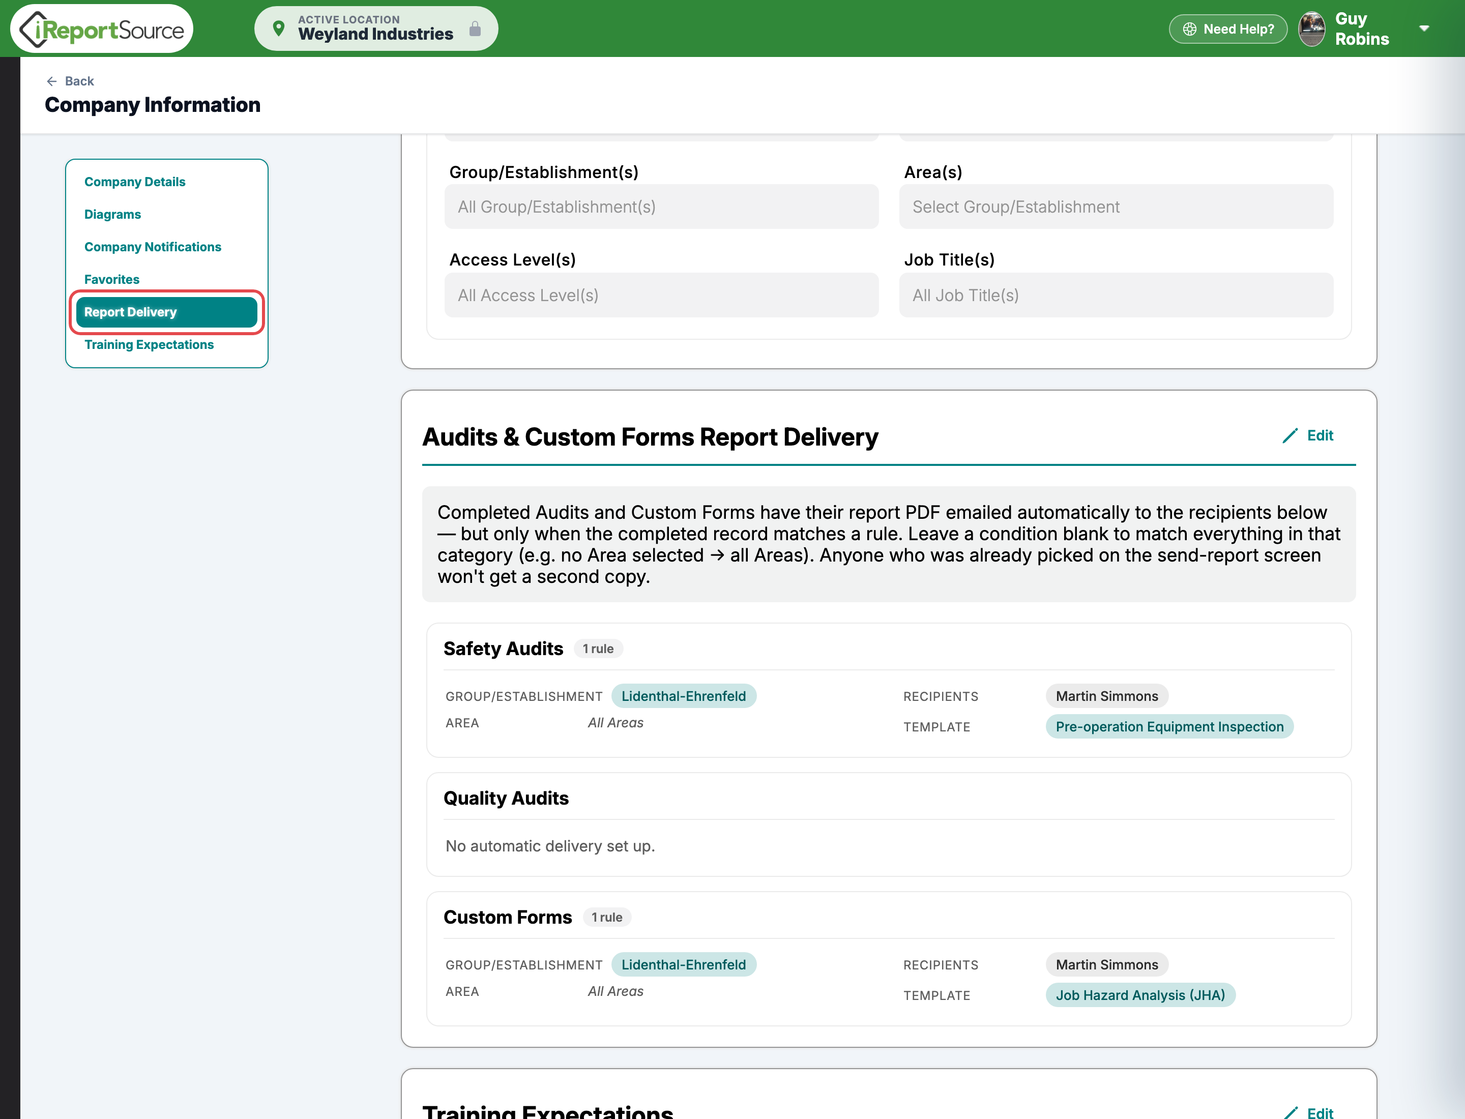The width and height of the screenshot is (1465, 1119).
Task: Select Report Delivery in sidebar
Action: coord(166,312)
